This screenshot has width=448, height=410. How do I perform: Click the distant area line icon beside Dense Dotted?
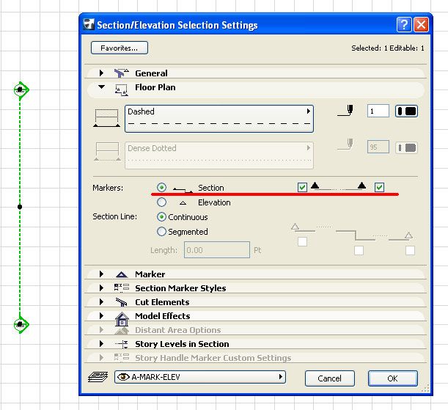click(108, 152)
